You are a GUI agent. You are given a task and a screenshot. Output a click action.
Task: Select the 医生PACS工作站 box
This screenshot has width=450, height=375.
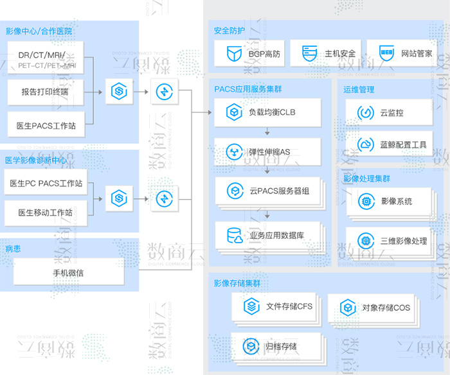[46, 124]
